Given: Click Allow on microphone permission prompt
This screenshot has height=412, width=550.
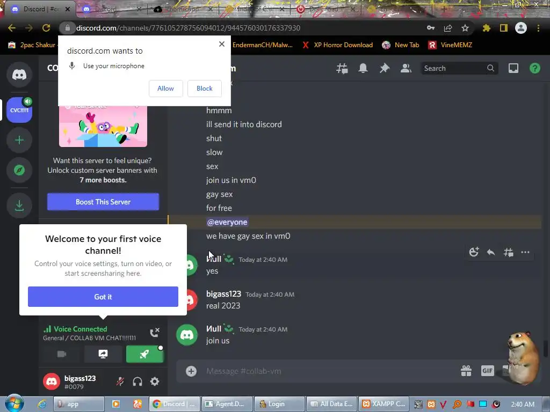Looking at the screenshot, I should tap(165, 89).
